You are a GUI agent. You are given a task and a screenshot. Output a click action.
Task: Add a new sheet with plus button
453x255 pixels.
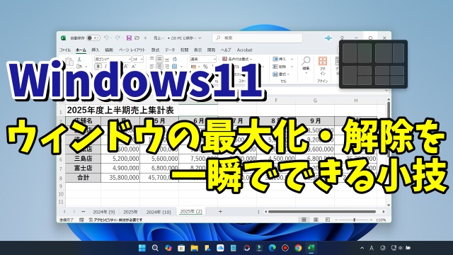(220, 212)
